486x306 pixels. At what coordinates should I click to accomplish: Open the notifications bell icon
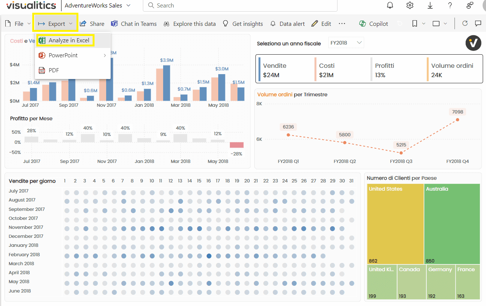[390, 5]
